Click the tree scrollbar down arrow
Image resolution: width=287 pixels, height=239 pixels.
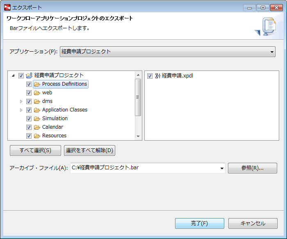(138, 137)
